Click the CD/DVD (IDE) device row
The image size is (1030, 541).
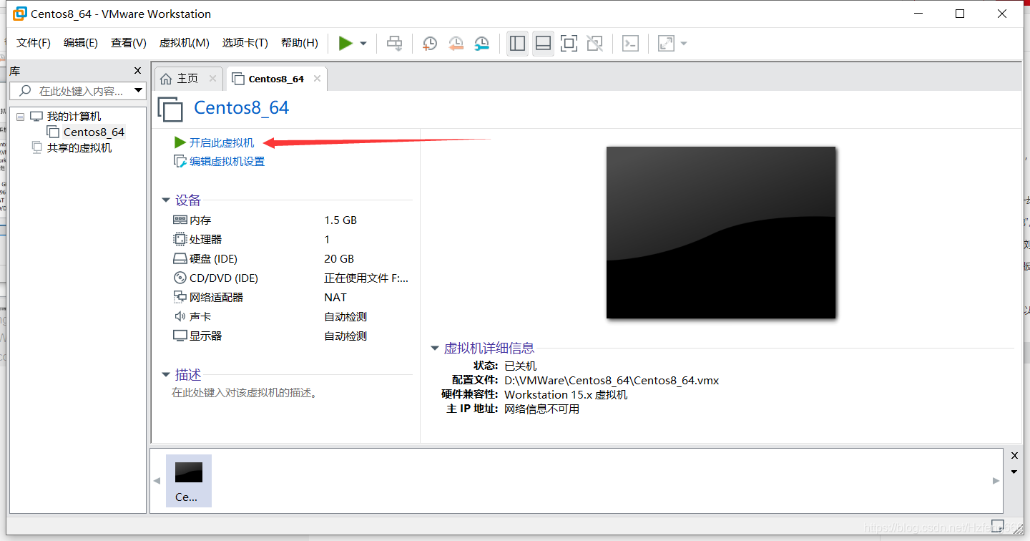pyautogui.click(x=291, y=278)
